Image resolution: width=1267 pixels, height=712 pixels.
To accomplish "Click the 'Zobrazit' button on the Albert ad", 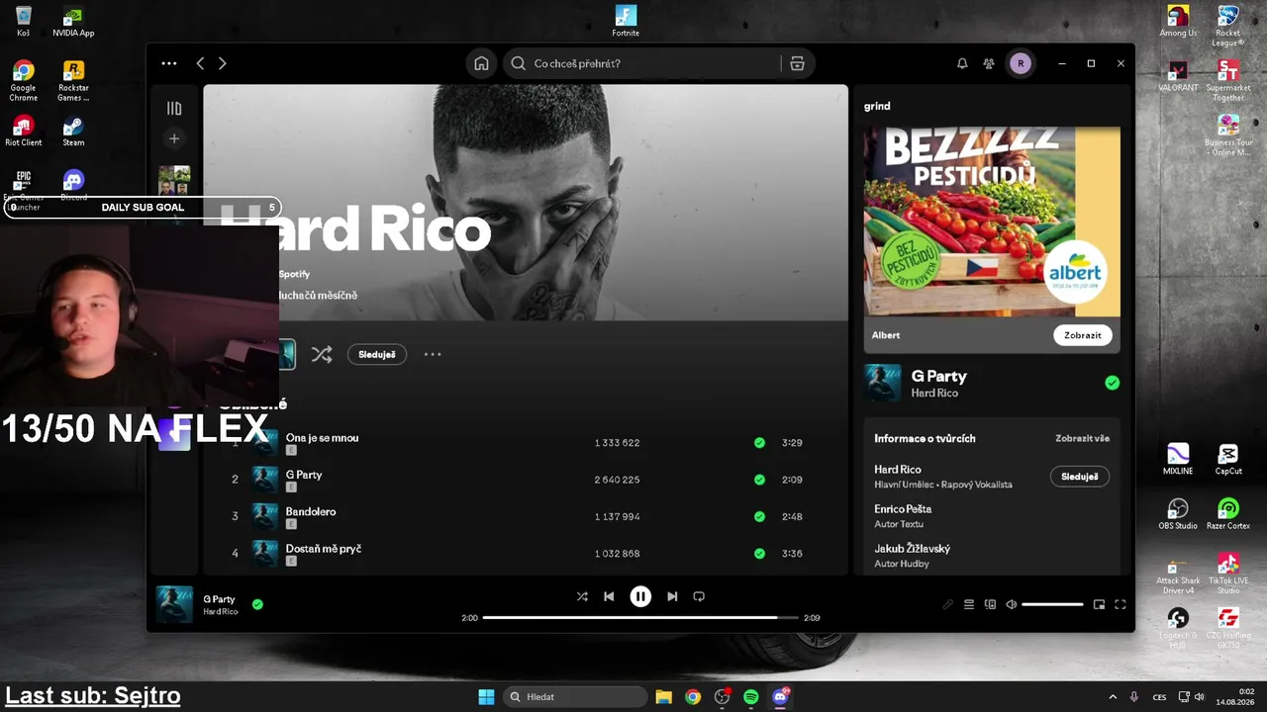I will tap(1082, 335).
